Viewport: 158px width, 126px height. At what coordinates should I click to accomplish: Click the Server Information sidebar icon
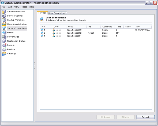coord(4,12)
